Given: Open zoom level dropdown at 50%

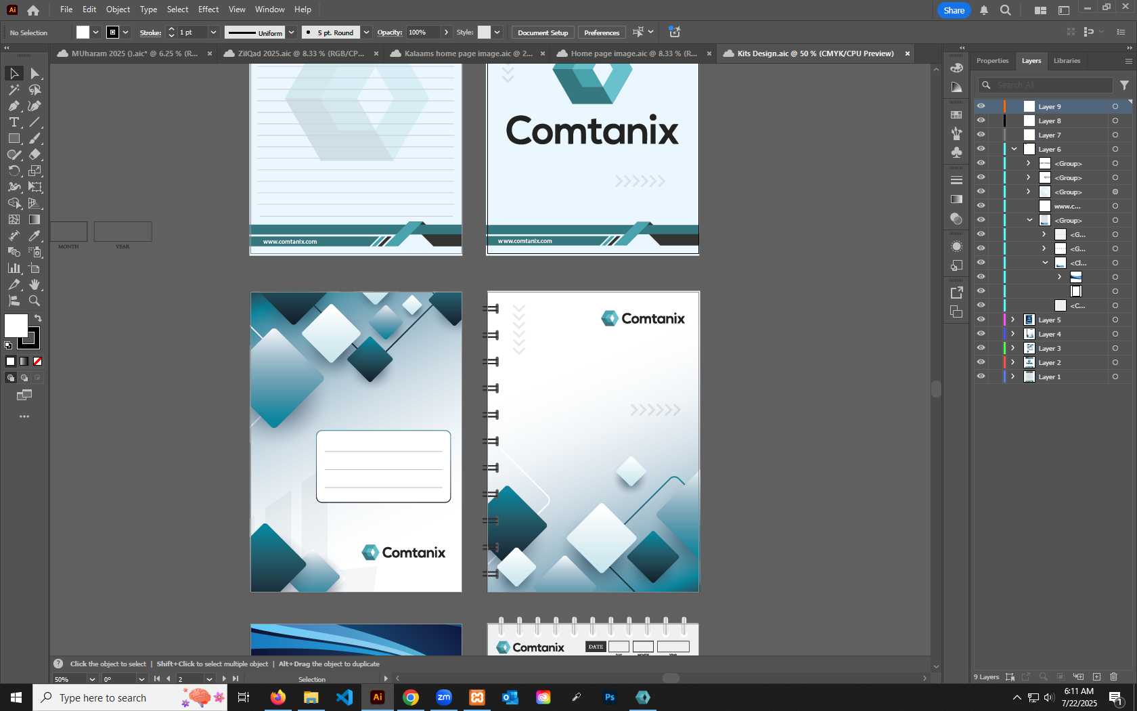Looking at the screenshot, I should tap(92, 679).
